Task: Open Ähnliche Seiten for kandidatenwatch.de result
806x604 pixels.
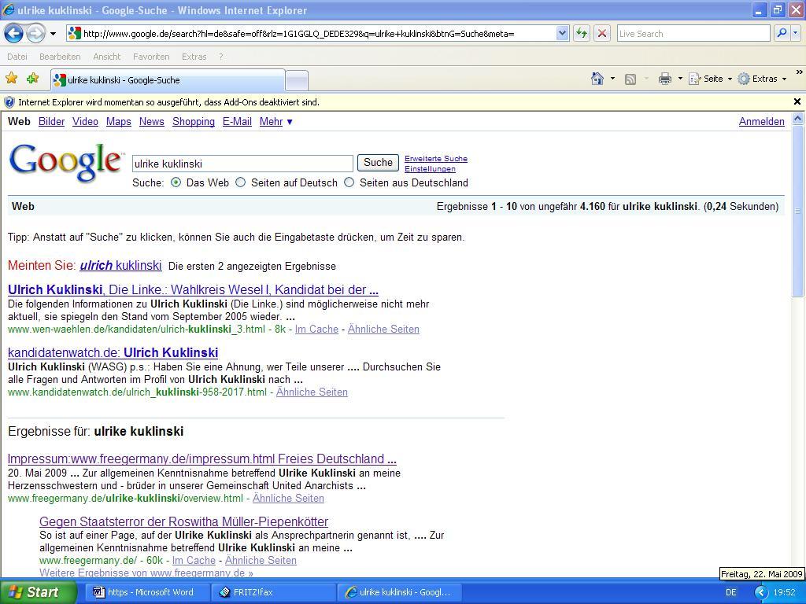Action: (x=312, y=392)
